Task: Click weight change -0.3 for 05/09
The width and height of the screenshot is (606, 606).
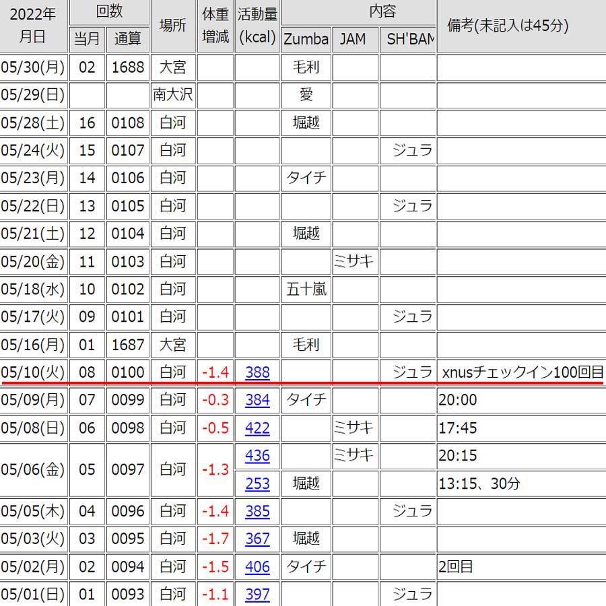Action: point(215,400)
